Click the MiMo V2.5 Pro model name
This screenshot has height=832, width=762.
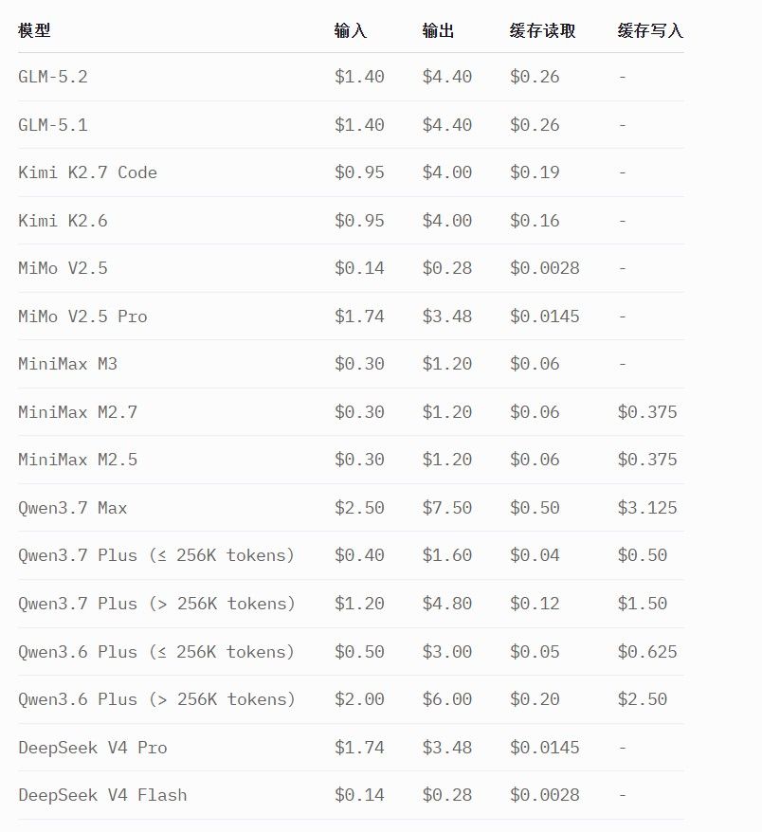tap(82, 317)
